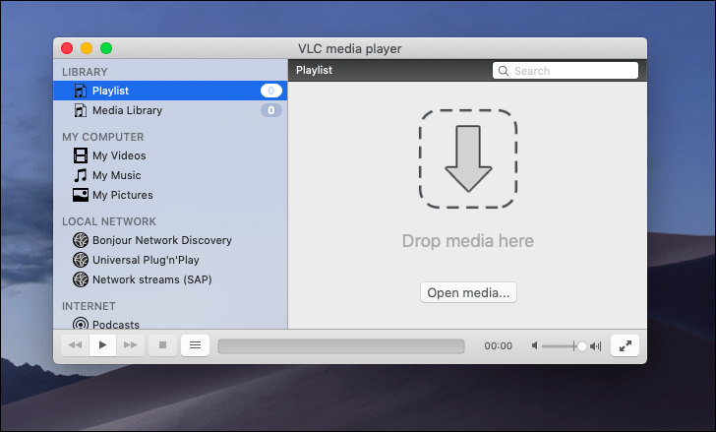Screen dimensions: 716x432
Task: Click the Drop media here arrow area
Action: 468,158
